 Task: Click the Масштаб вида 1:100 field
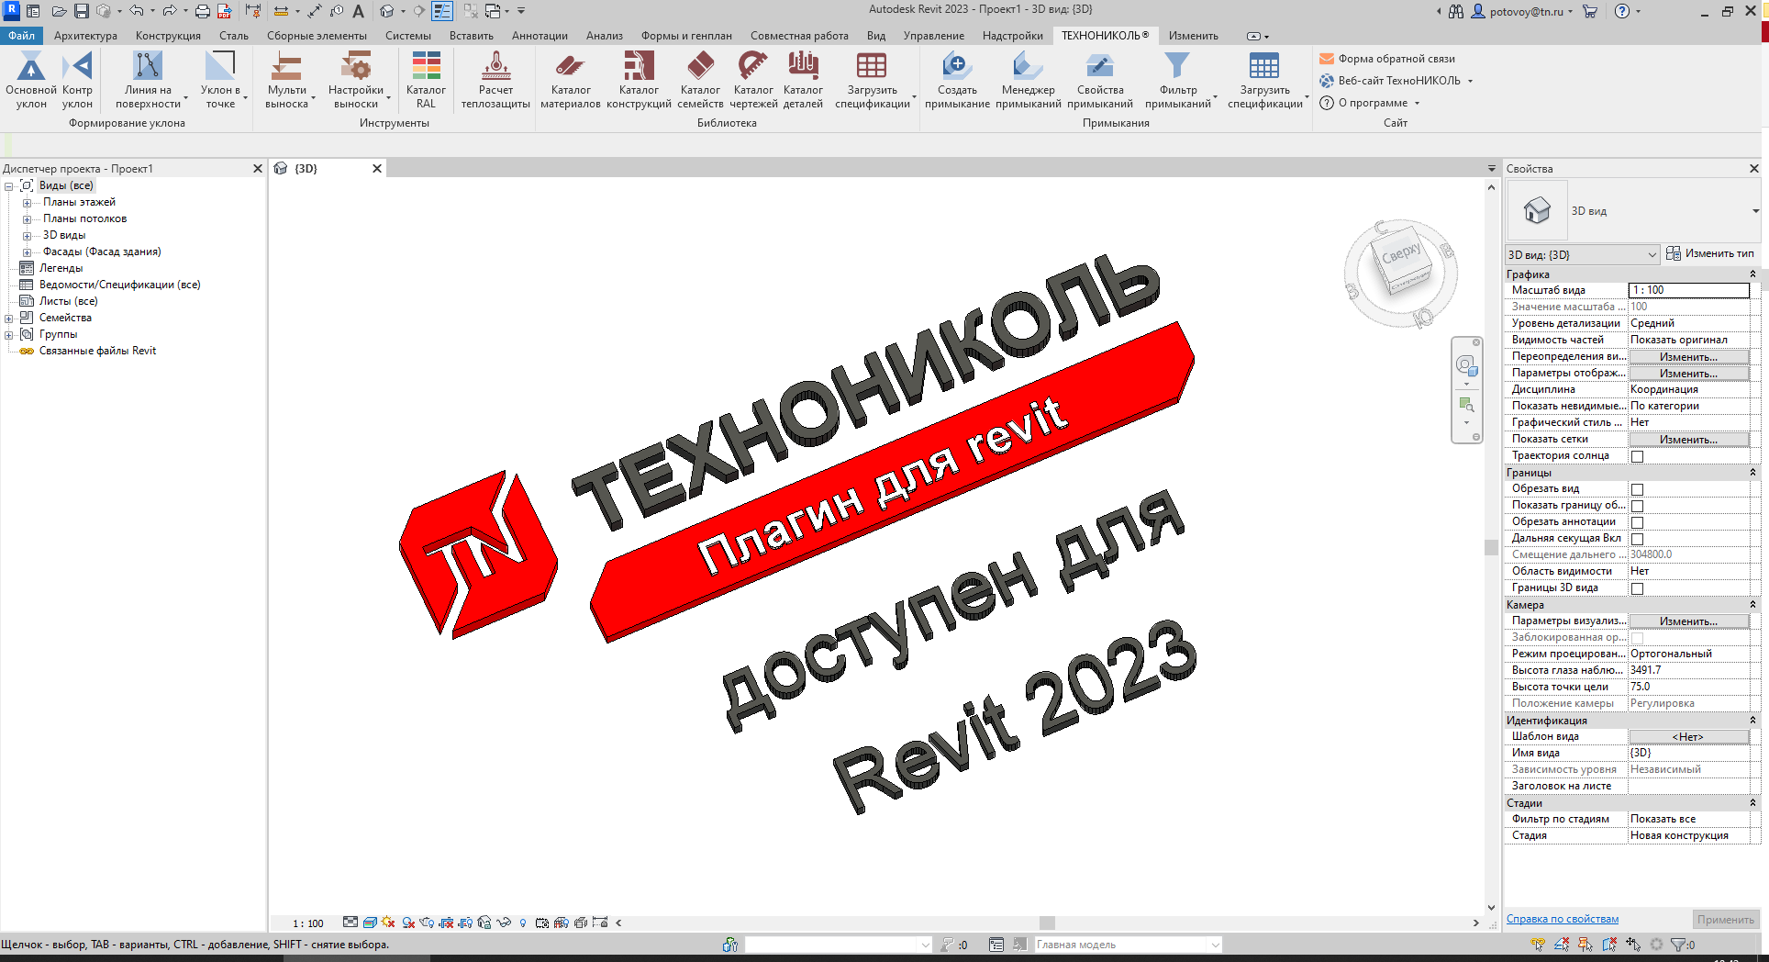click(1688, 290)
